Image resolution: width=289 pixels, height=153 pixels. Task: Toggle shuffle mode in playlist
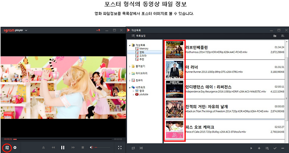pos(141,148)
